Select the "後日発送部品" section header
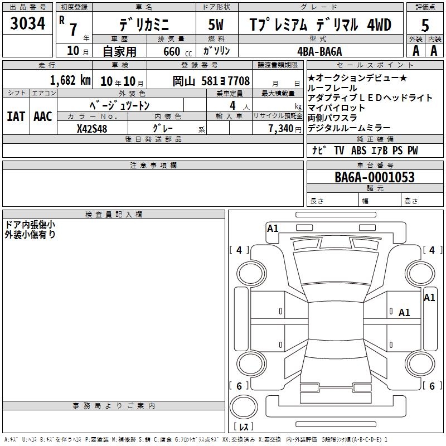The width and height of the screenshot is (446, 446). tap(153, 139)
